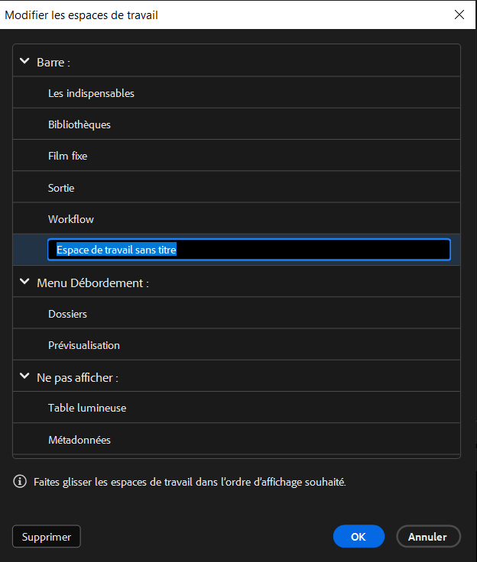The height and width of the screenshot is (562, 477).
Task: Collapse the Menu Débordement section chevron
Action: pos(24,282)
